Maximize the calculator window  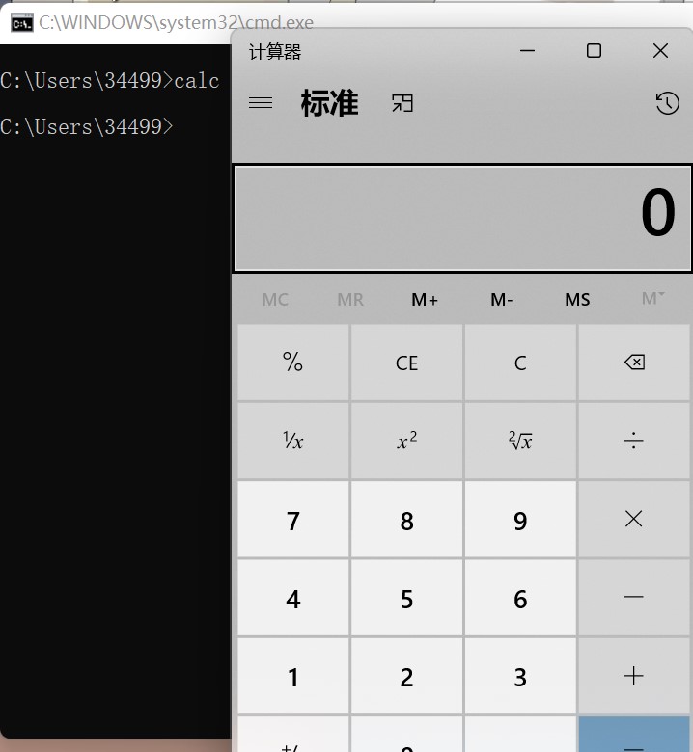click(594, 51)
